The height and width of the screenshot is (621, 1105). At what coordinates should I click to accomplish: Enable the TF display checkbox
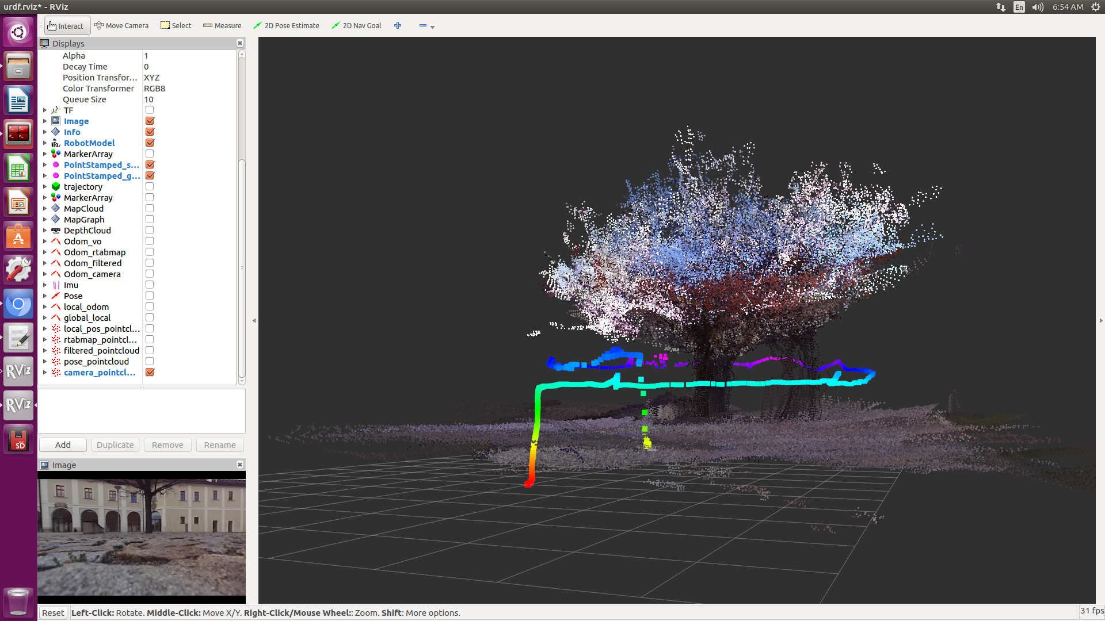pos(150,110)
